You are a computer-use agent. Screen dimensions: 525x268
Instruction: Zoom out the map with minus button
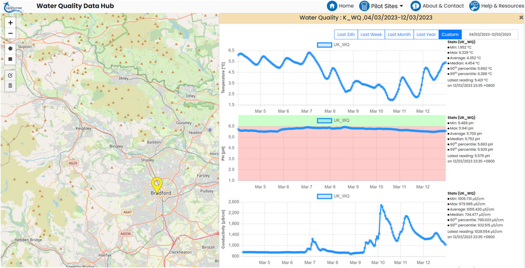point(10,33)
